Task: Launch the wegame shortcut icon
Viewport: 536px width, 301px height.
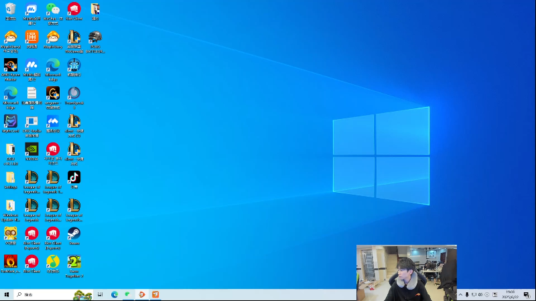Action: (53, 98)
